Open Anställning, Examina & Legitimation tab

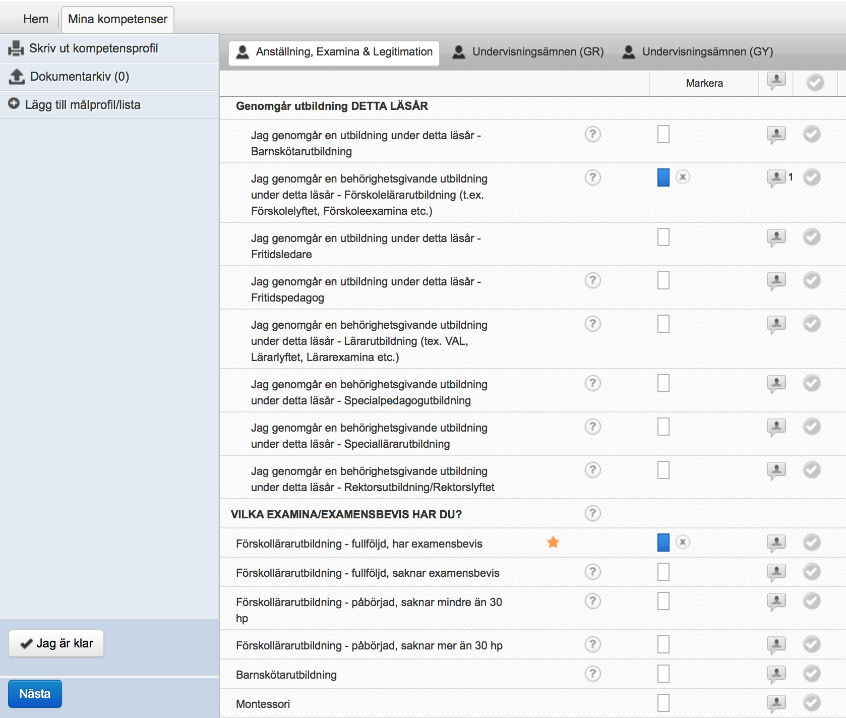click(x=334, y=53)
